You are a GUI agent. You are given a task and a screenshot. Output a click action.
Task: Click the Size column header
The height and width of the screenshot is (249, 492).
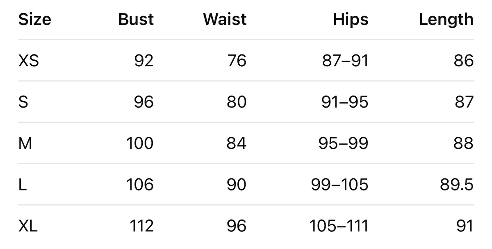35,19
